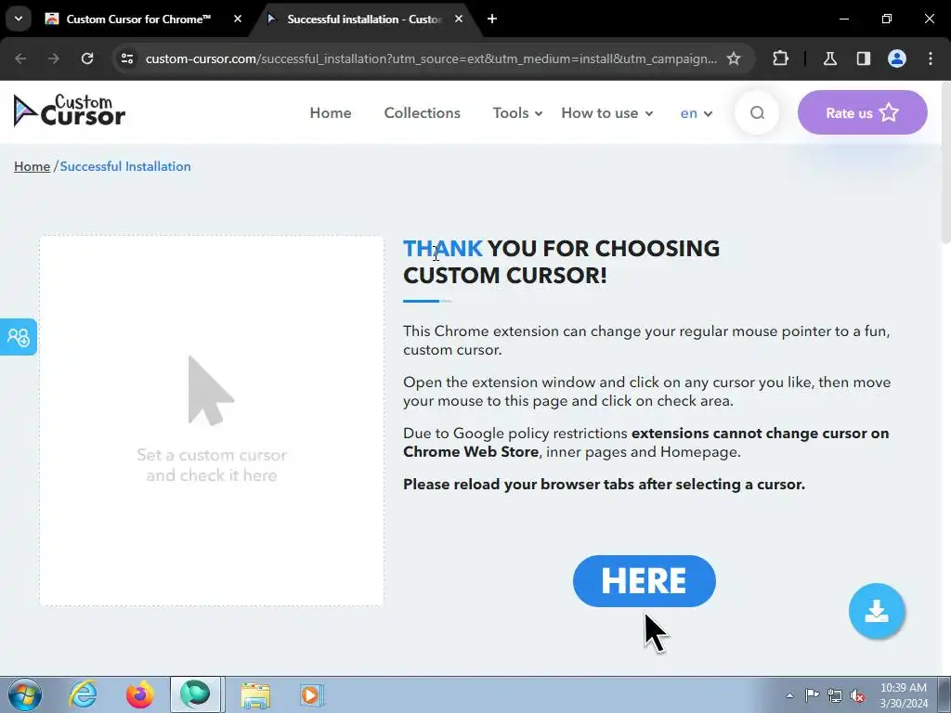The width and height of the screenshot is (951, 713).
Task: Click 'Set a custom cursor' placeholder text
Action: click(x=212, y=464)
